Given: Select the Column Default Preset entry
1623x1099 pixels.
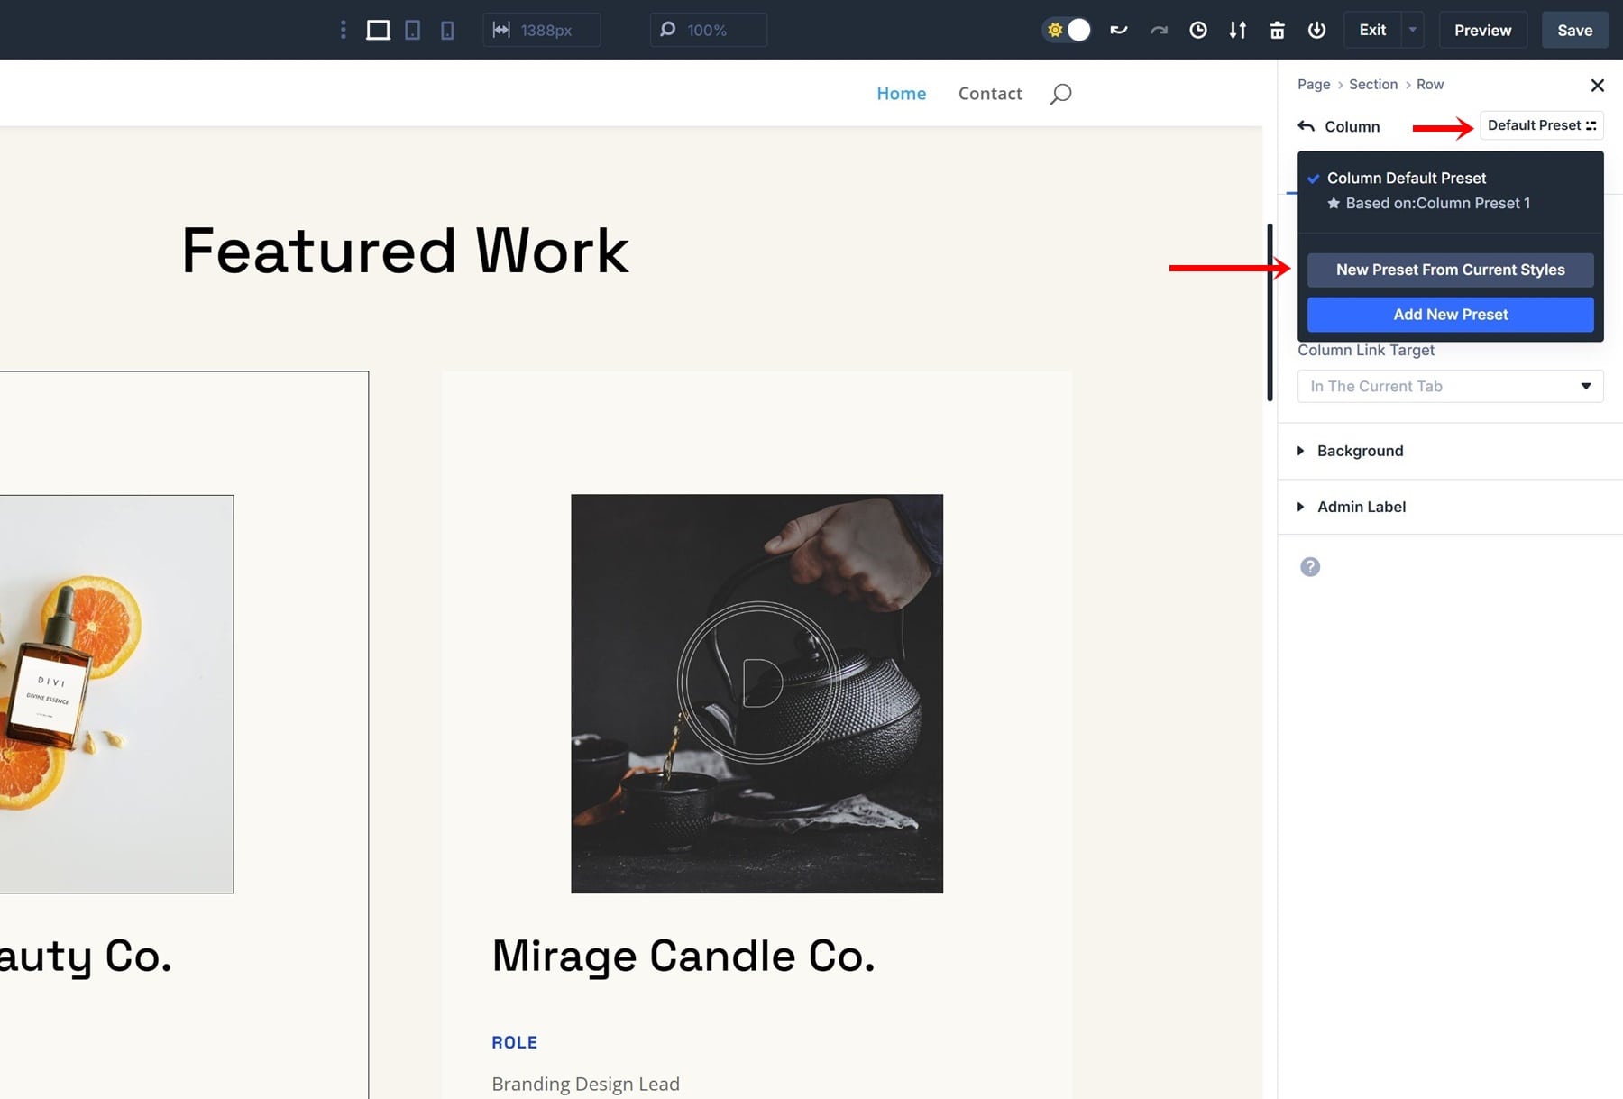Looking at the screenshot, I should 1406,179.
